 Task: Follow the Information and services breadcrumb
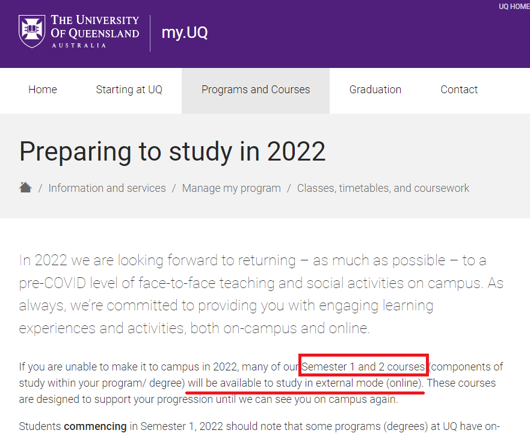pyautogui.click(x=107, y=188)
